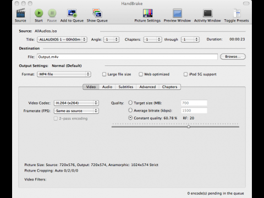Click the Pause icon in toolbar
This screenshot has width=264, height=198.
[52, 13]
